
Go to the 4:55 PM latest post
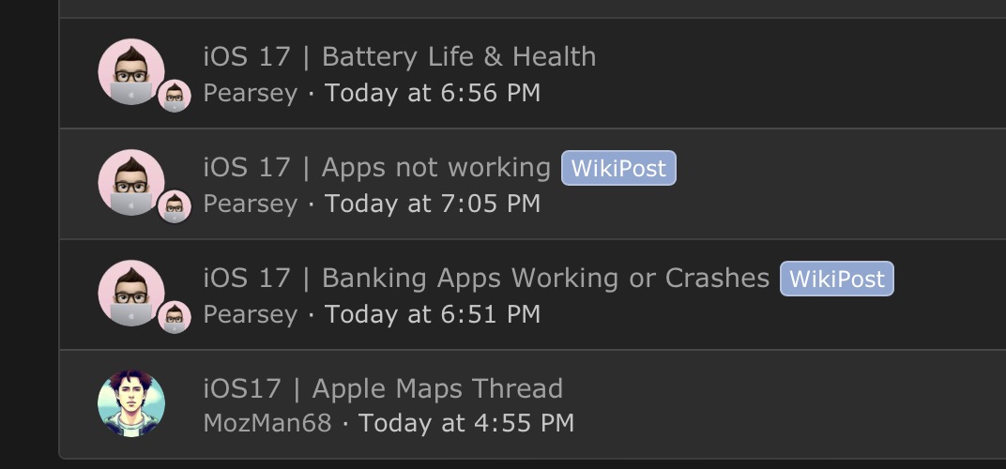tap(465, 423)
